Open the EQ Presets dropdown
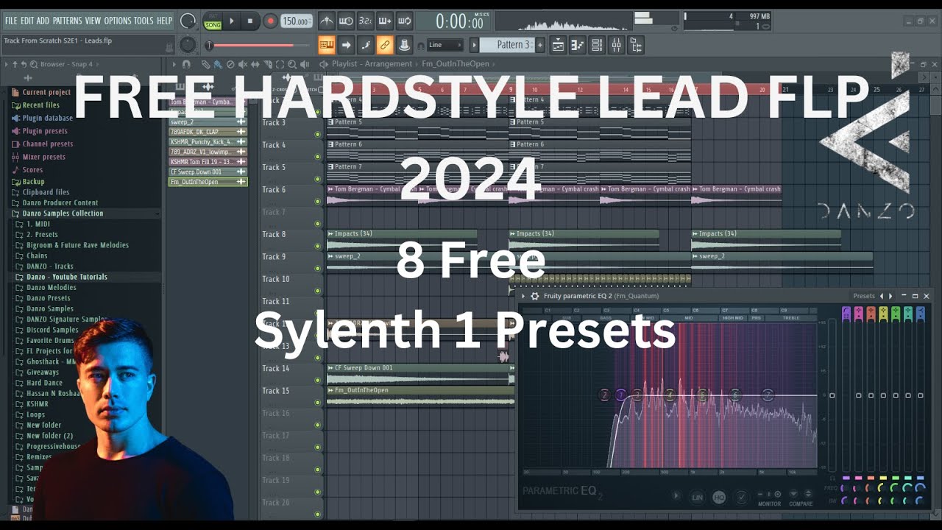The height and width of the screenshot is (530, 942). coord(864,296)
